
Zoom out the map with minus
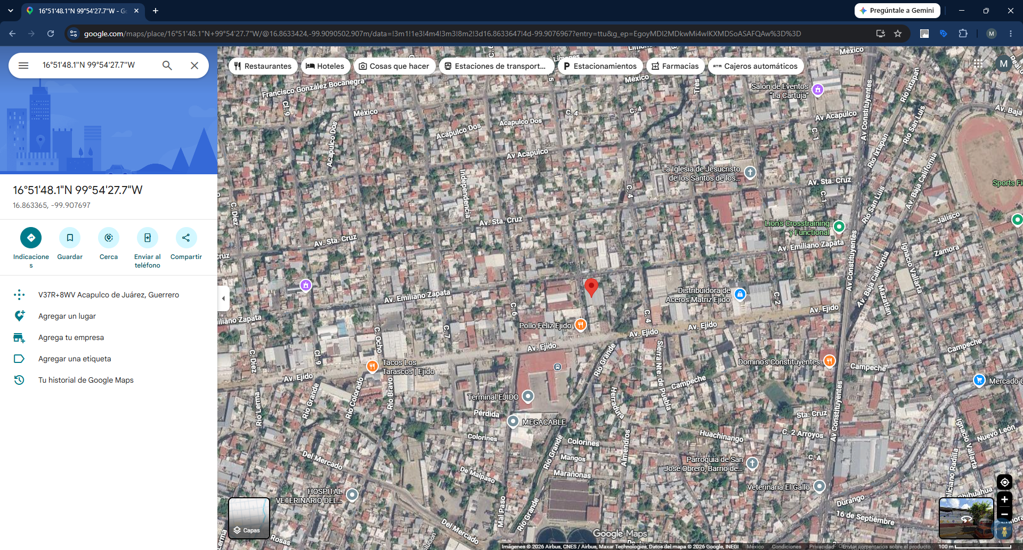(x=1004, y=514)
